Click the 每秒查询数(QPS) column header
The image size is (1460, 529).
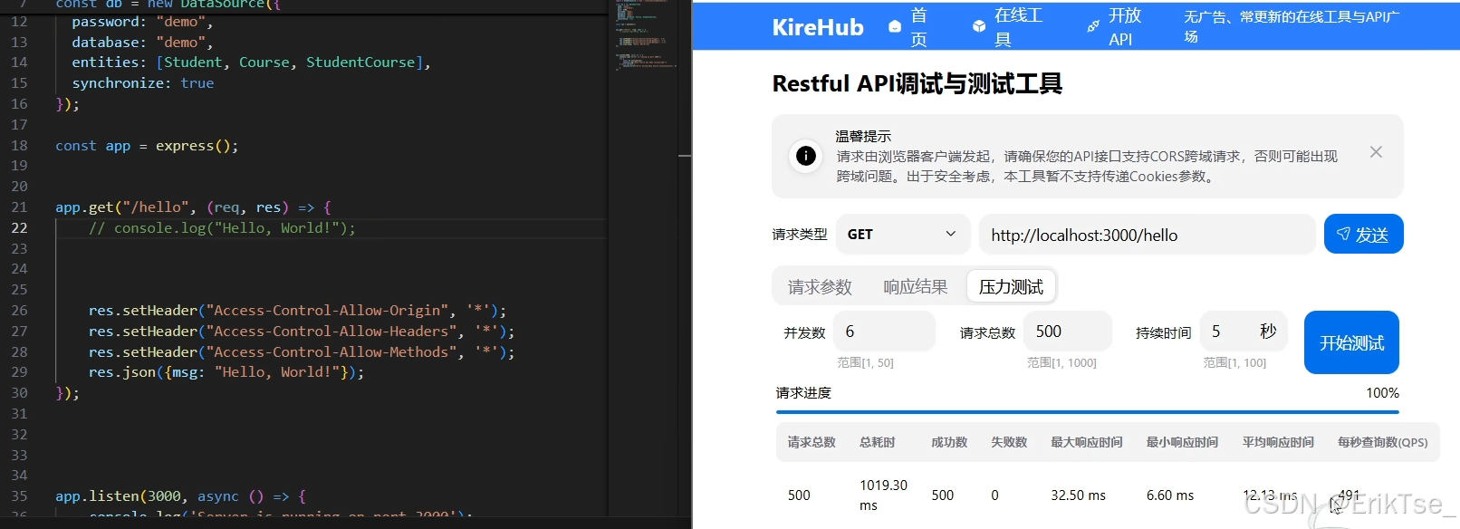click(1383, 442)
